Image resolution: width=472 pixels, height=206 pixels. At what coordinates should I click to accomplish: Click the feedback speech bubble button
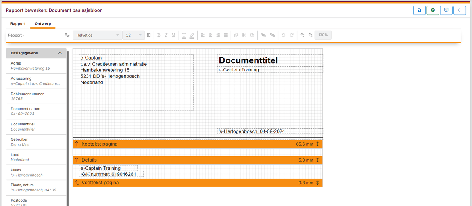[446, 10]
